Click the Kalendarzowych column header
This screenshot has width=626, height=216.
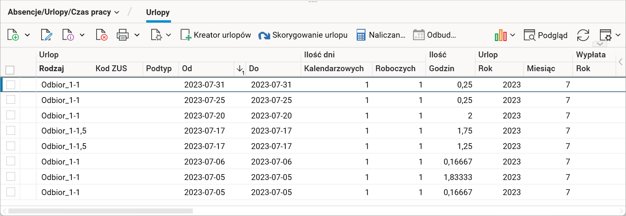334,69
